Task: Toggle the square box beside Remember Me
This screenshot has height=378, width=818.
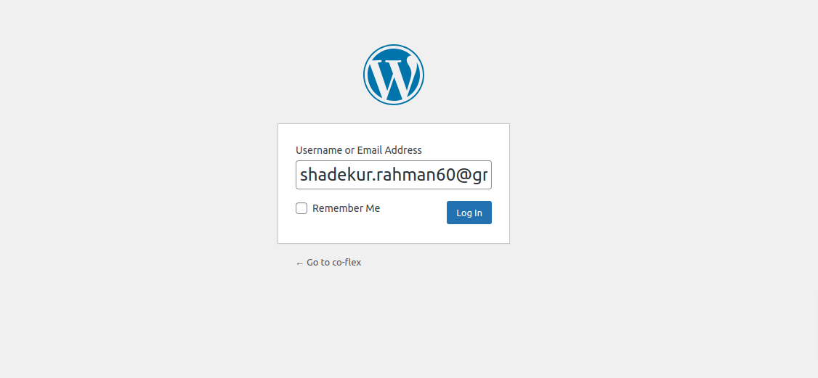Action: click(301, 208)
